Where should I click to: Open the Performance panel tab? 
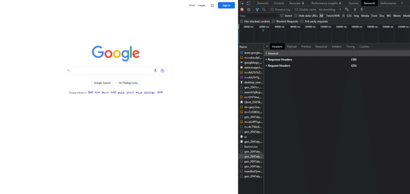[388, 3]
